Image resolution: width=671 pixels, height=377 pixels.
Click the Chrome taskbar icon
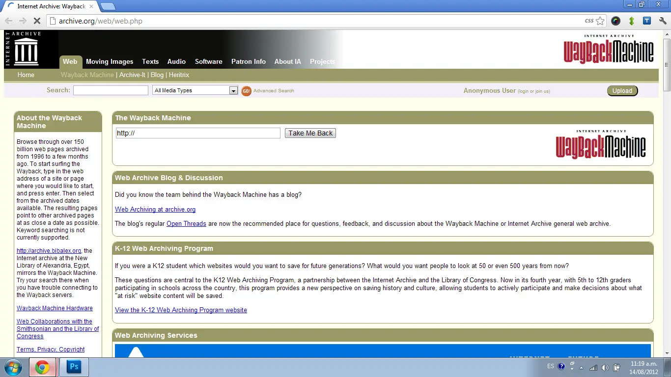(42, 367)
